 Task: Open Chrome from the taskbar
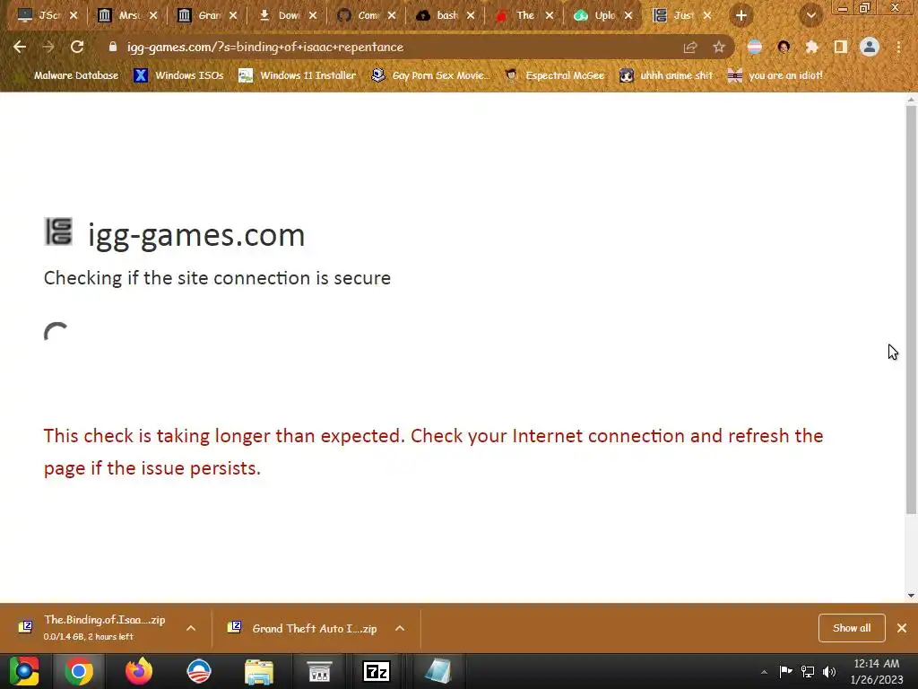click(x=79, y=671)
